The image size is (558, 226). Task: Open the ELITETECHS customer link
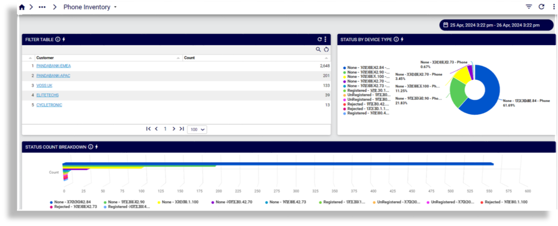[x=48, y=95]
